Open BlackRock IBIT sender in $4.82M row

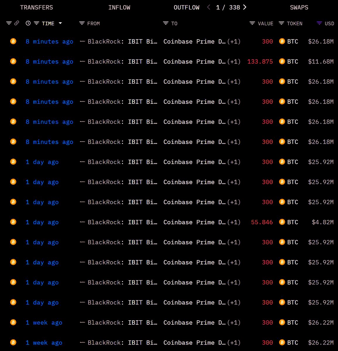point(122,222)
